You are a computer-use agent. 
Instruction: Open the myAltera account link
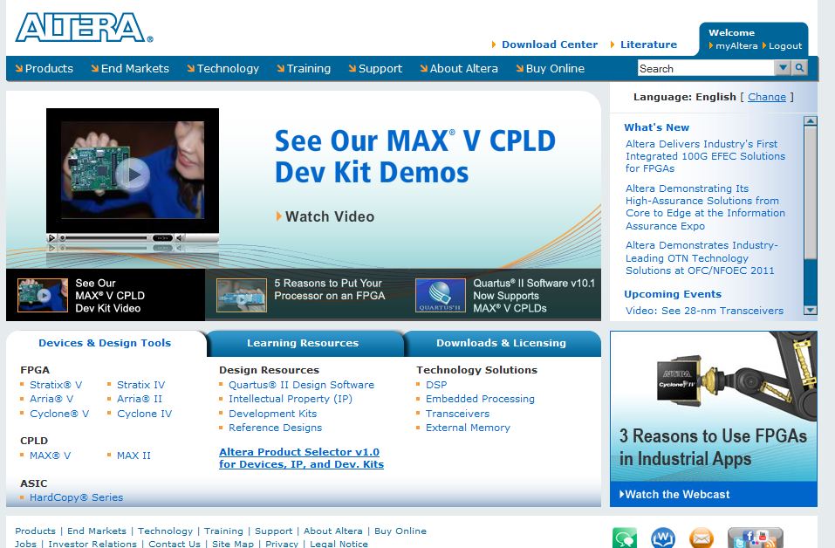click(x=736, y=45)
